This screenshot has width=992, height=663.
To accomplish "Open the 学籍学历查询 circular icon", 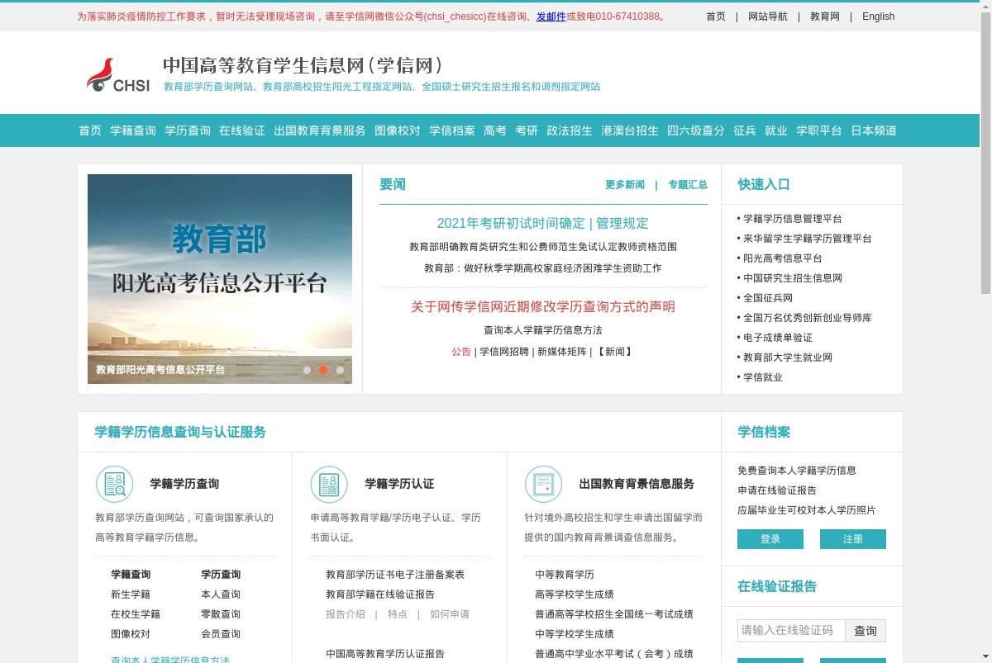I will click(115, 484).
